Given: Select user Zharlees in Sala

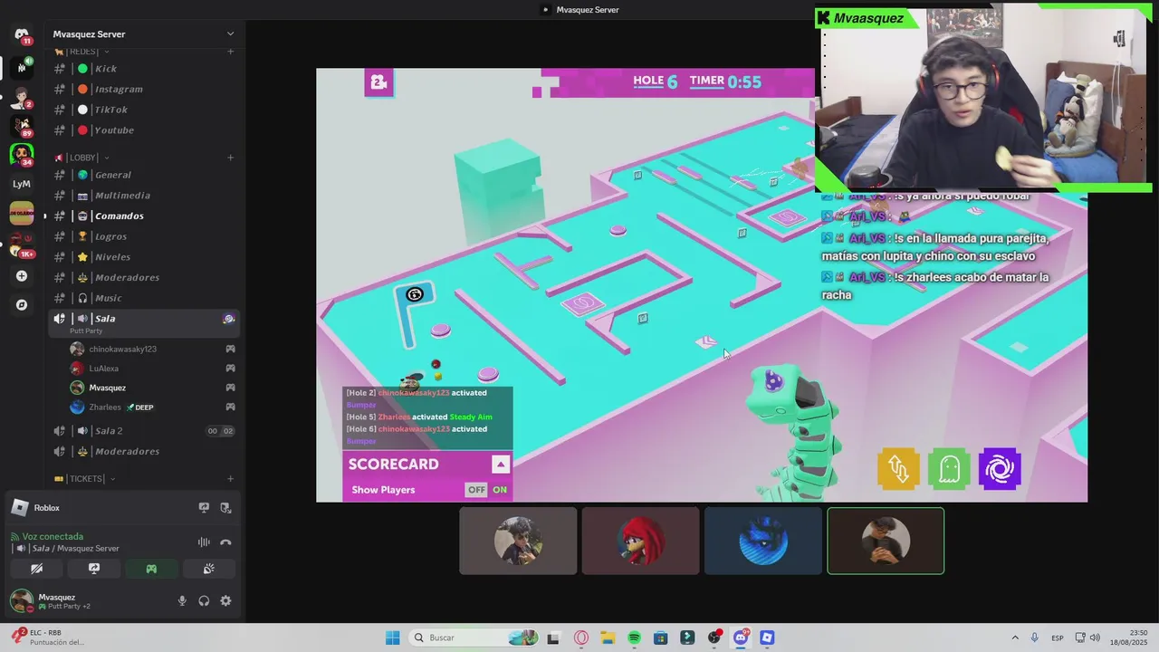Looking at the screenshot, I should (x=152, y=407).
